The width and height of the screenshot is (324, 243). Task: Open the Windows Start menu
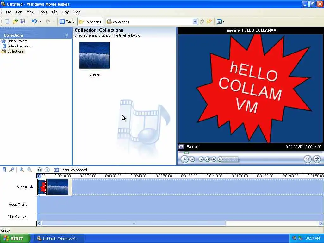tap(15, 239)
